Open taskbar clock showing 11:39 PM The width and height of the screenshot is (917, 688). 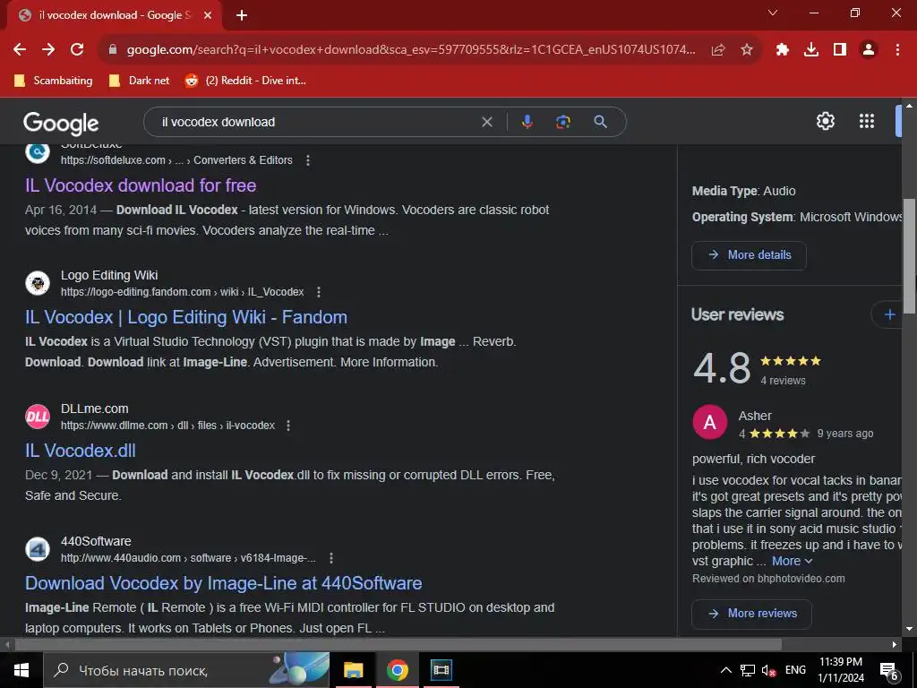pos(840,670)
